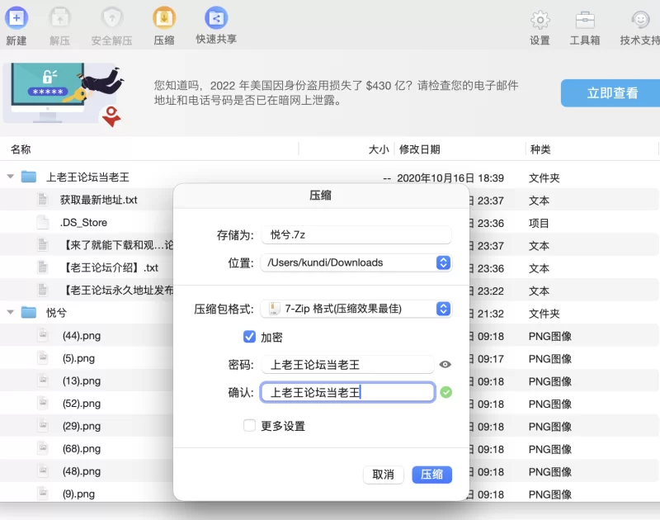Uncheck the 加密 encryption checkbox
The height and width of the screenshot is (520, 660).
pos(249,337)
